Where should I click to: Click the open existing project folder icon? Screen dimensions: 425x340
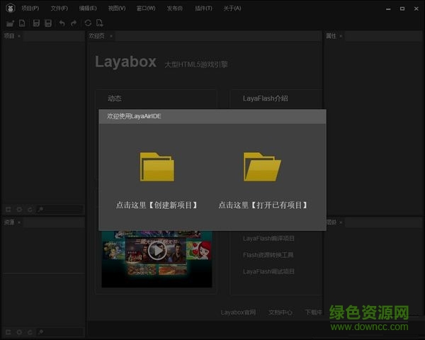[262, 166]
